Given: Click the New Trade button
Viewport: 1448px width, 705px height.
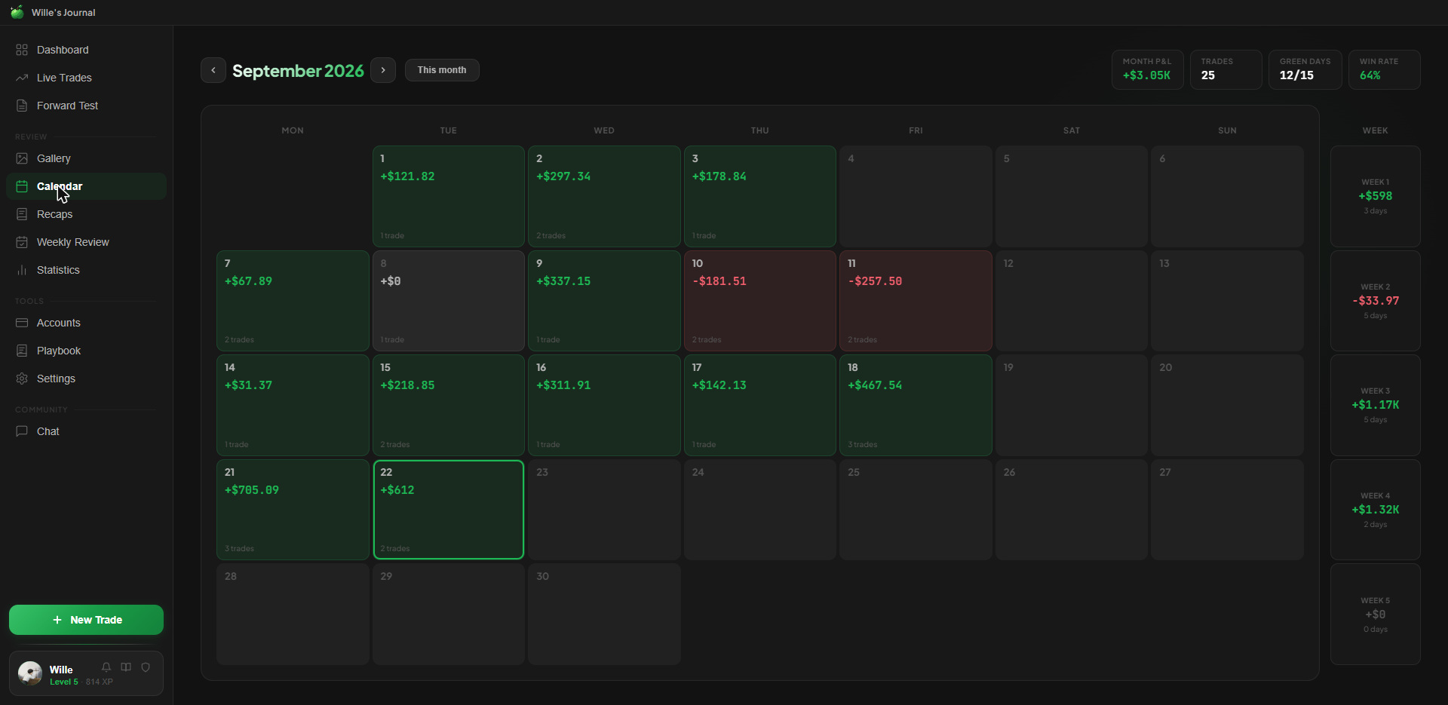Looking at the screenshot, I should point(86,620).
